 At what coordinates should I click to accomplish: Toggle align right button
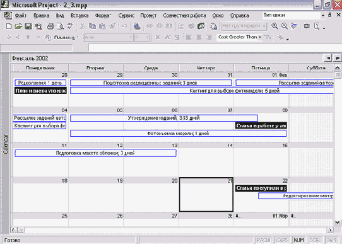(208, 37)
